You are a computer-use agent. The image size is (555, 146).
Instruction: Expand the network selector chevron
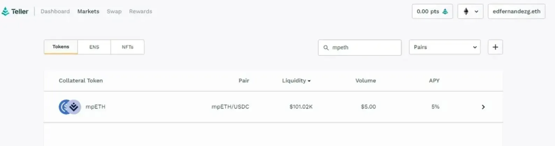click(x=476, y=11)
